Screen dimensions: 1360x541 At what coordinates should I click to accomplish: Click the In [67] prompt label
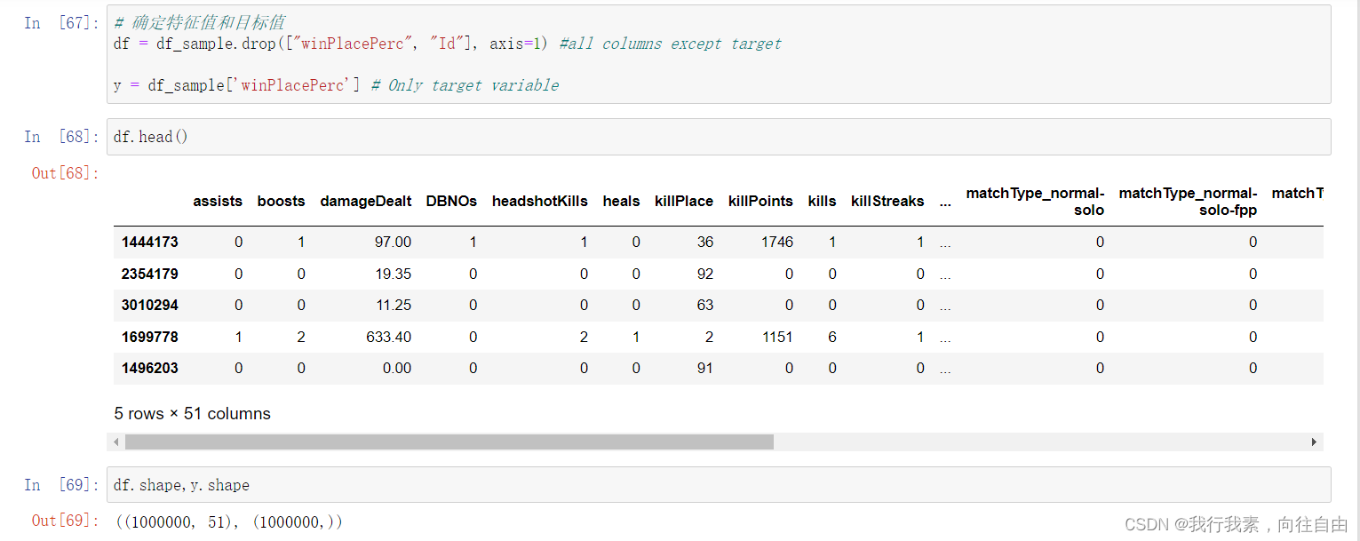[x=62, y=23]
